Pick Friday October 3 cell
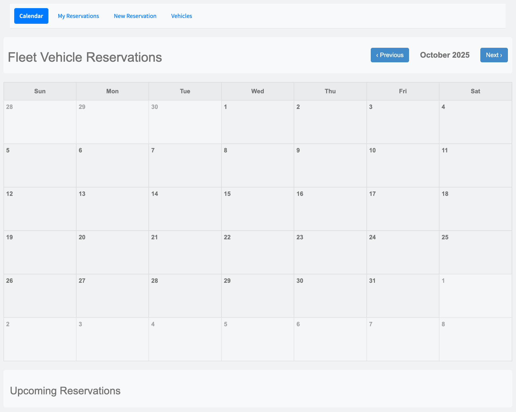The image size is (516, 412). pos(403,122)
